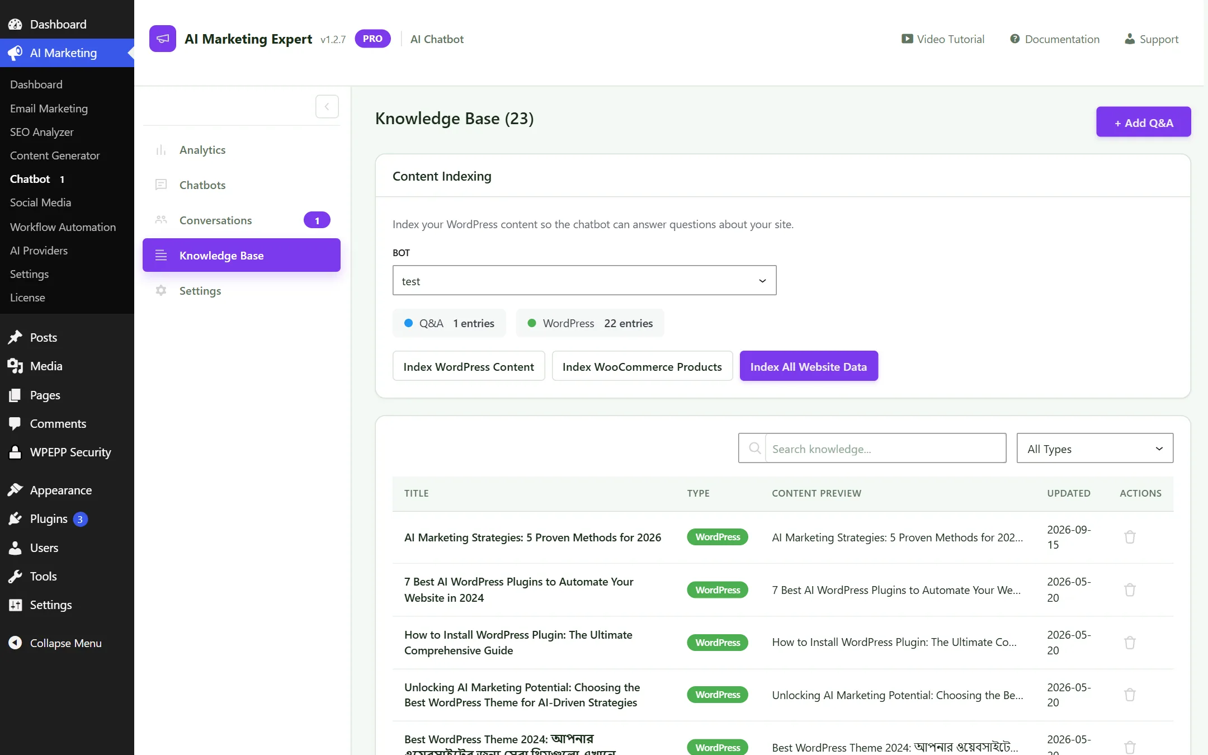
Task: Click the Conversations count badge 1
Action: [x=317, y=220]
